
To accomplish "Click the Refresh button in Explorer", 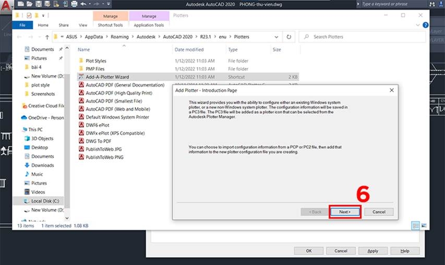I will (x=288, y=37).
